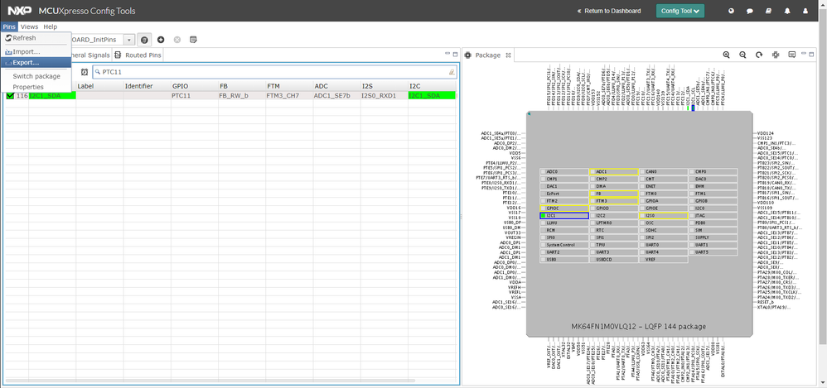Select the FTM3_CH7 cell

tap(288, 96)
